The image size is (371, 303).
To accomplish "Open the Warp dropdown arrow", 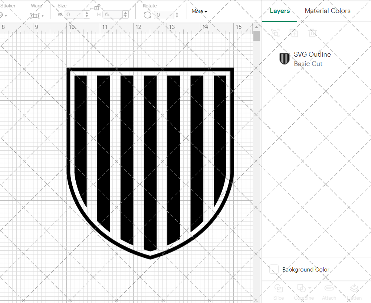I will [43, 16].
